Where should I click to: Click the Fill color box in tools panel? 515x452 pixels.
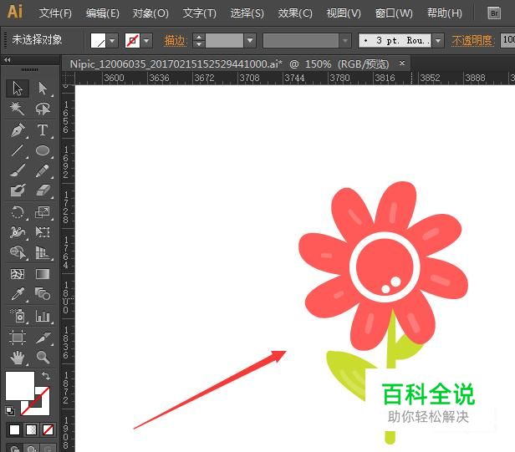(20, 386)
